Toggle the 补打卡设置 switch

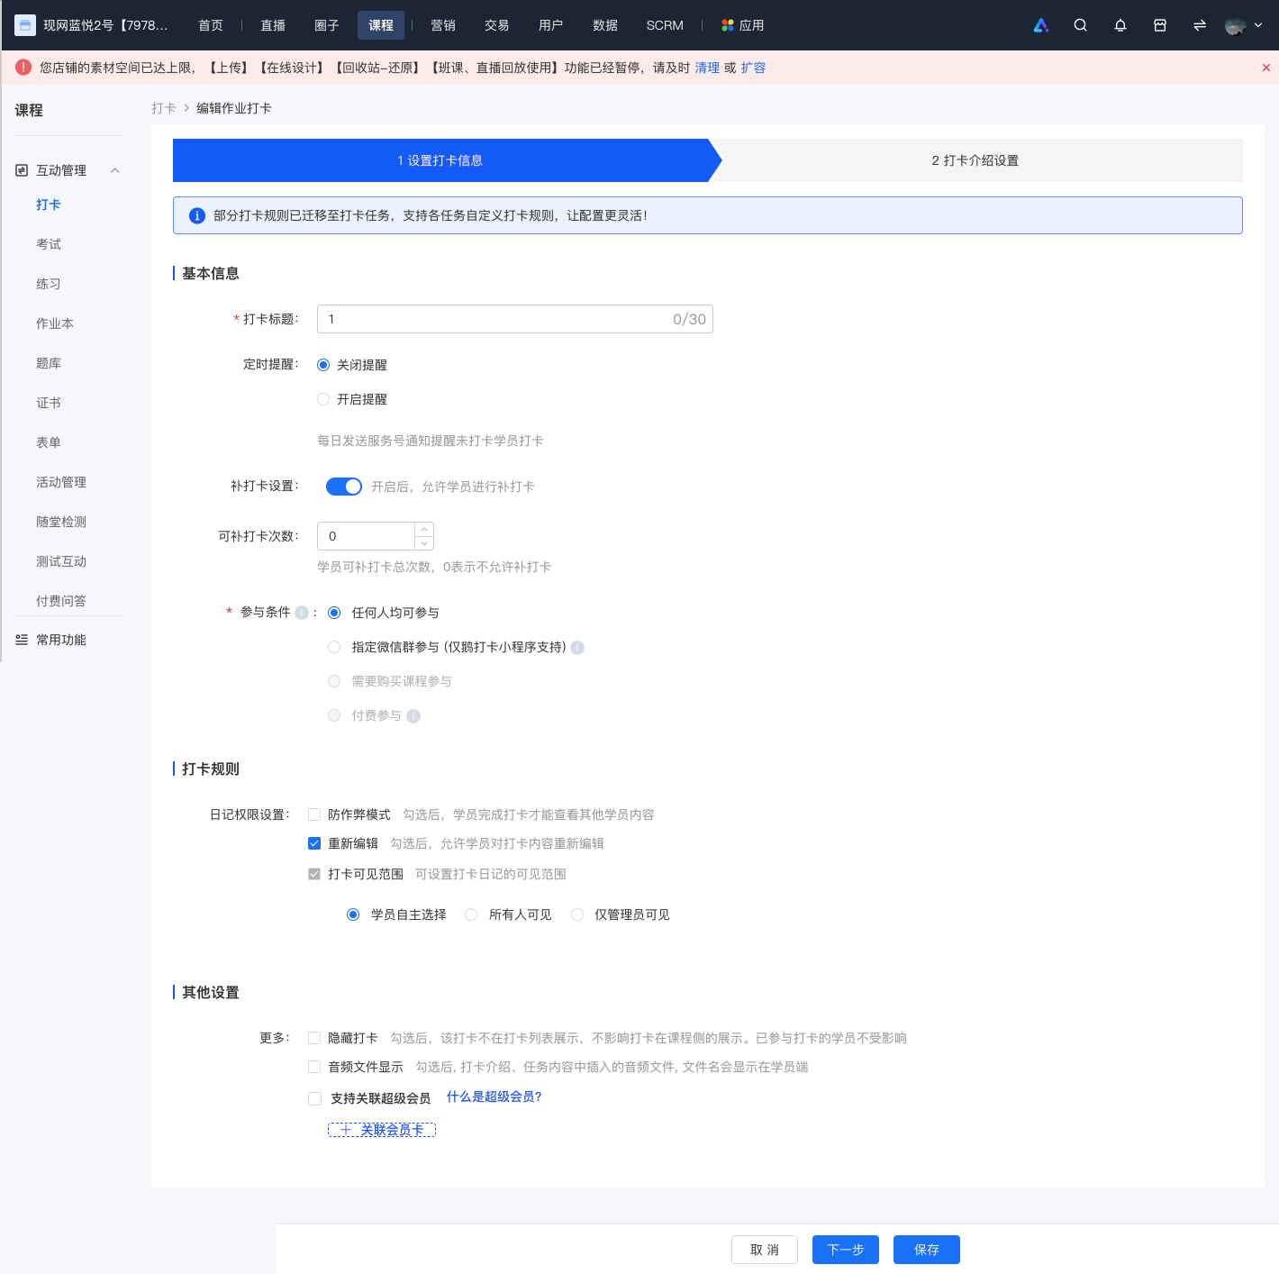point(344,487)
